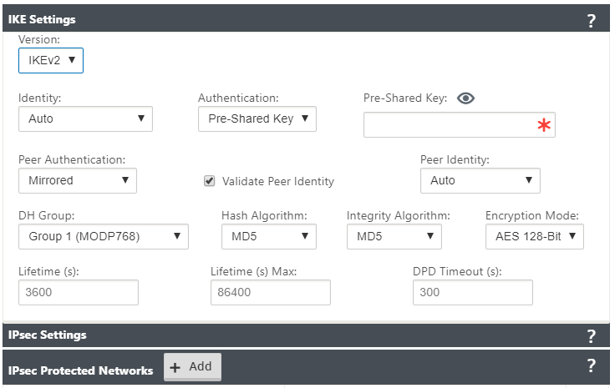Collapse the IKE Settings section header
The width and height of the screenshot is (615, 388).
[306, 18]
